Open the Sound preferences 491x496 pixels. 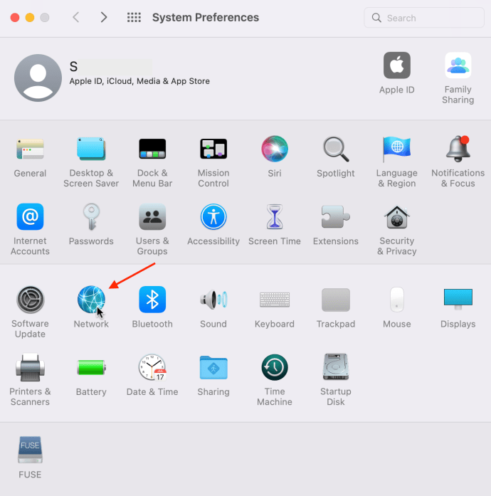pos(213,300)
